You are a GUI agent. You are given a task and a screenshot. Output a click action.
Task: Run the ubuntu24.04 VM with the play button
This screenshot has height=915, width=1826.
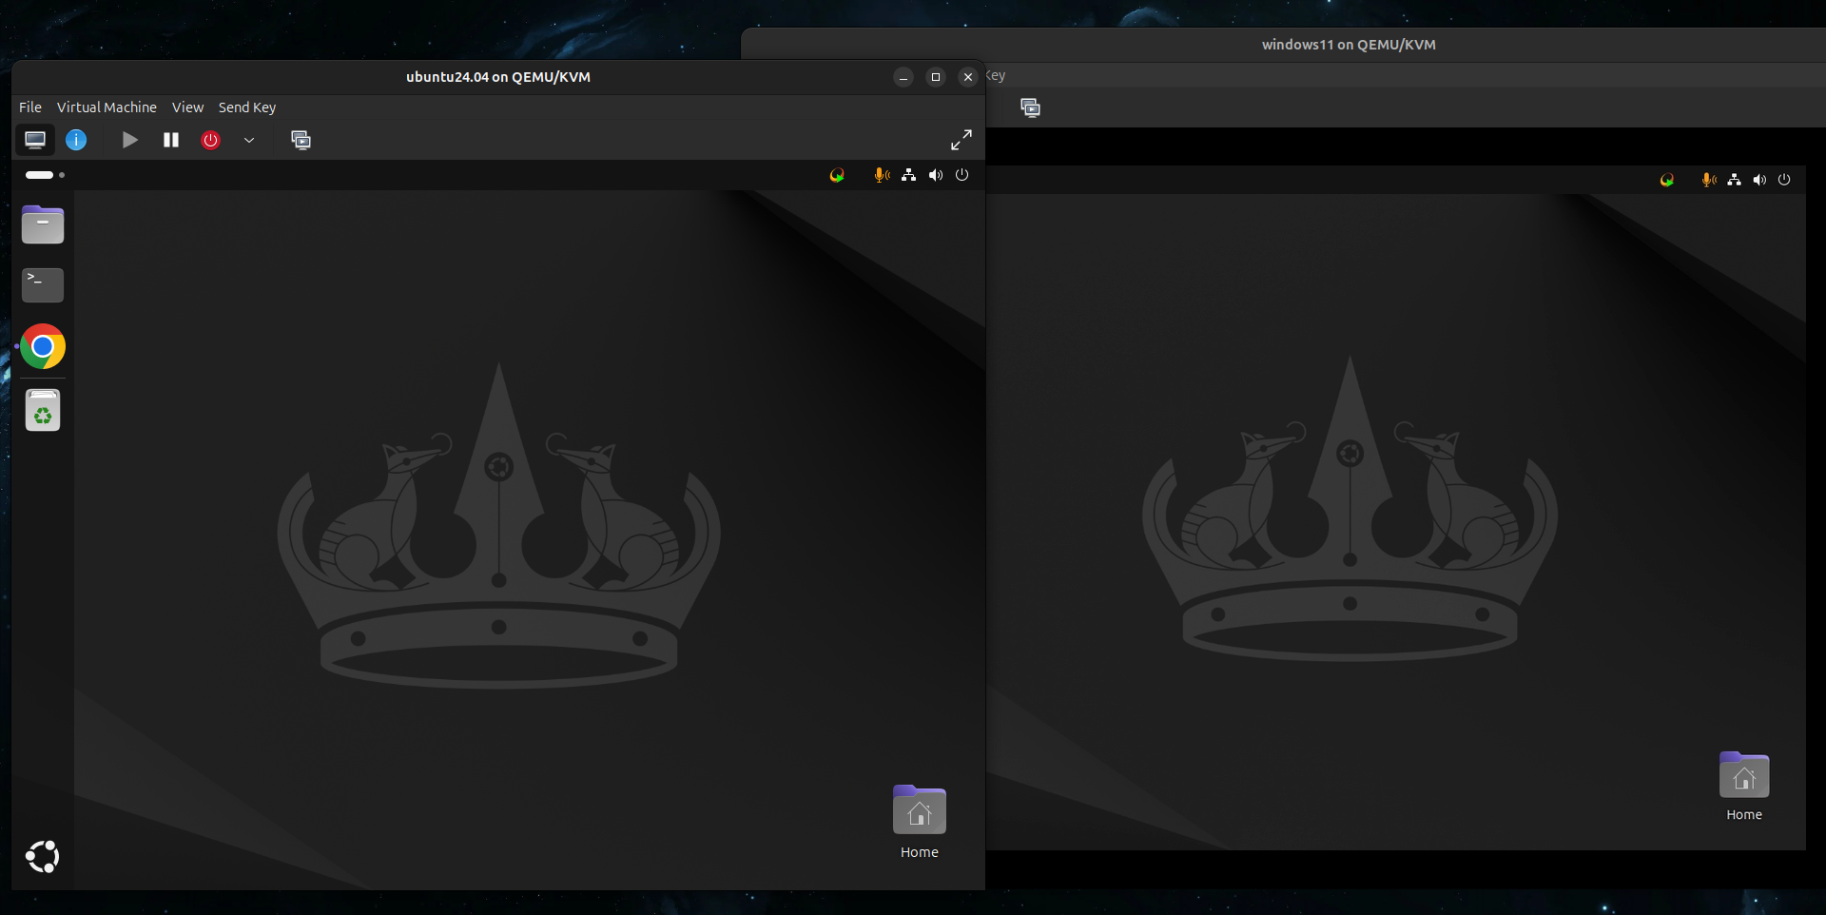pos(130,140)
